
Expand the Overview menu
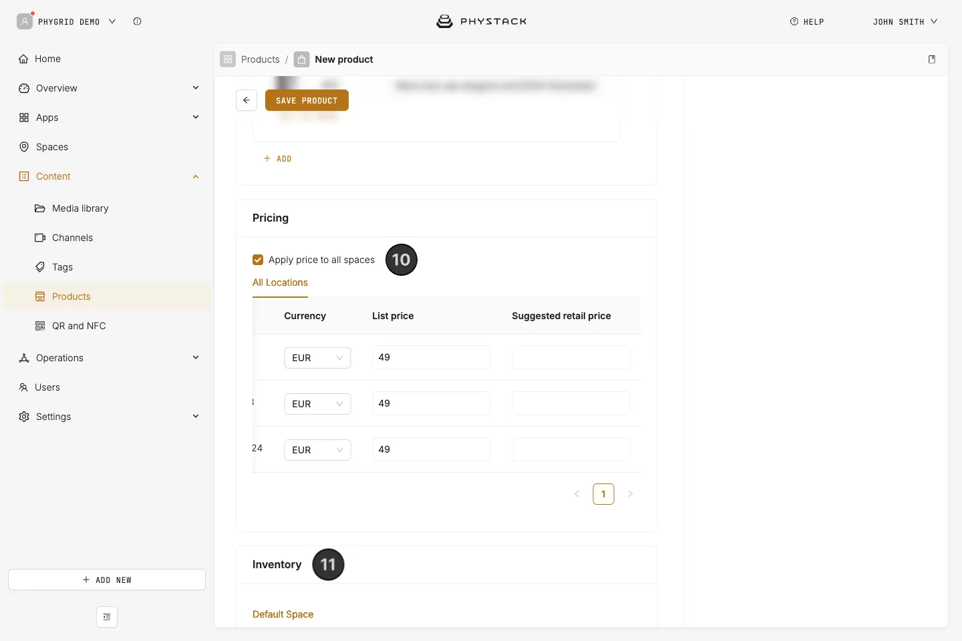(x=196, y=88)
